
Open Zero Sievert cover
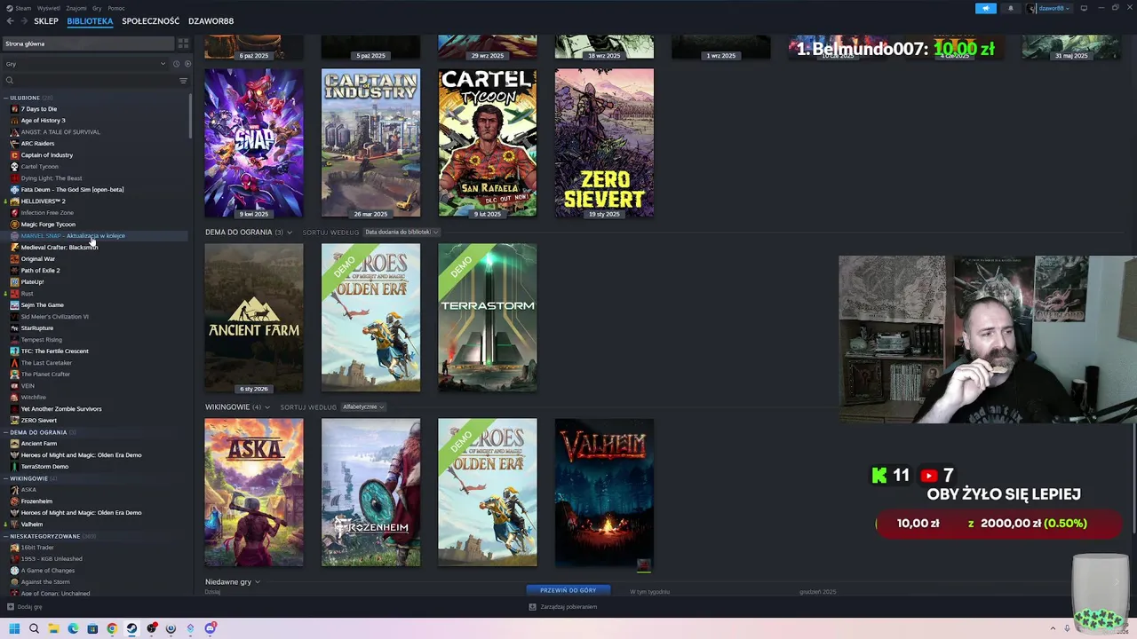tap(604, 143)
